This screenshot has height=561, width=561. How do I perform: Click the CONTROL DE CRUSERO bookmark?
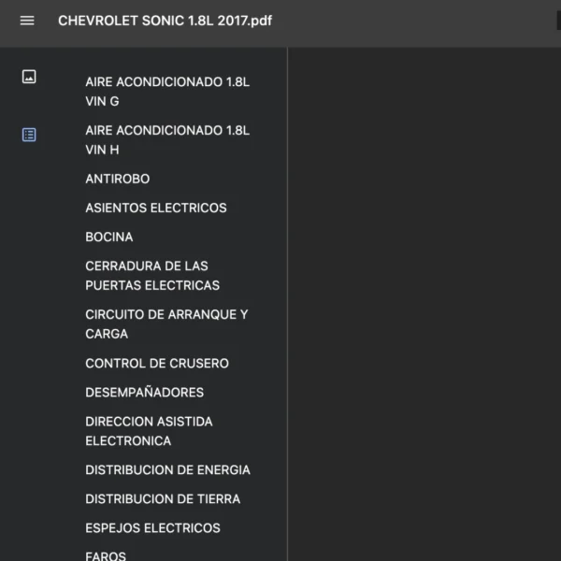point(156,363)
